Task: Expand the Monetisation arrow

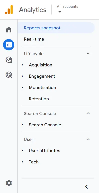Action: pyautogui.click(x=22, y=87)
